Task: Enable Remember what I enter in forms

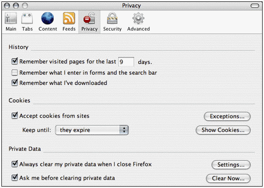Action: coord(15,73)
